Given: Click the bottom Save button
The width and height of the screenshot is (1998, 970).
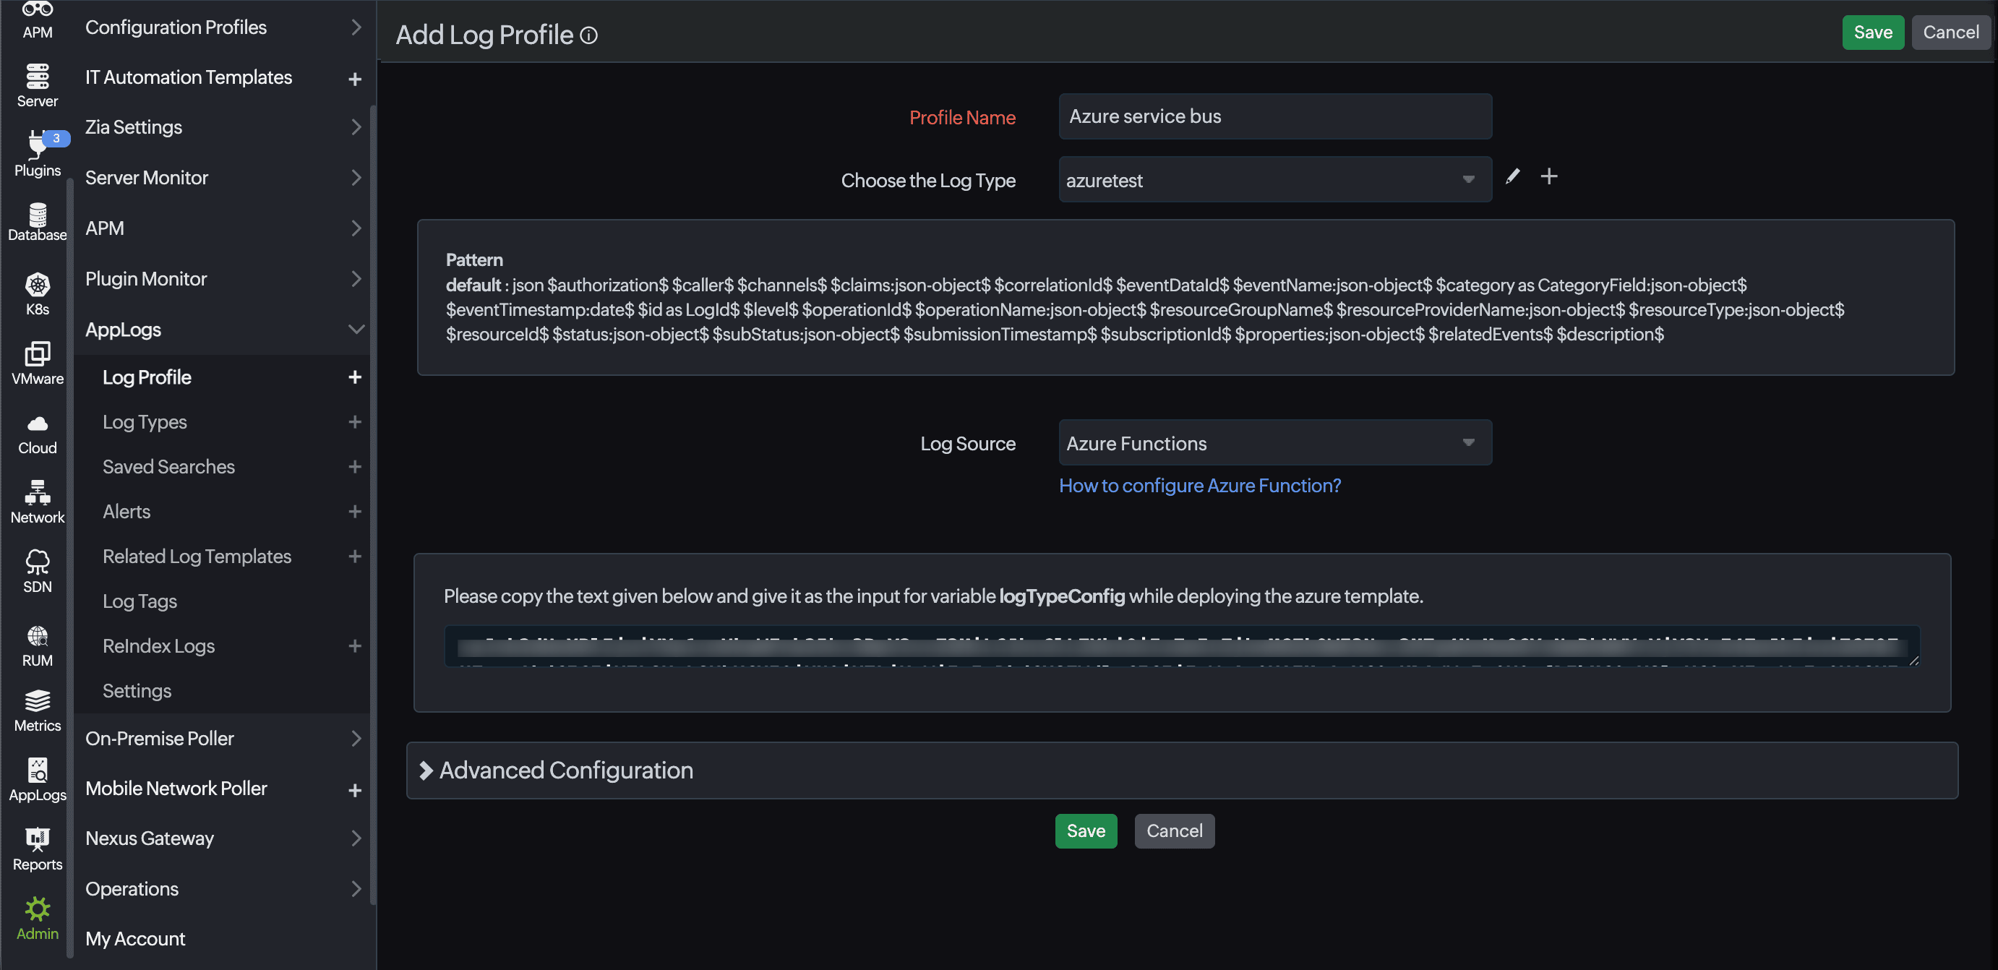Looking at the screenshot, I should tap(1085, 831).
